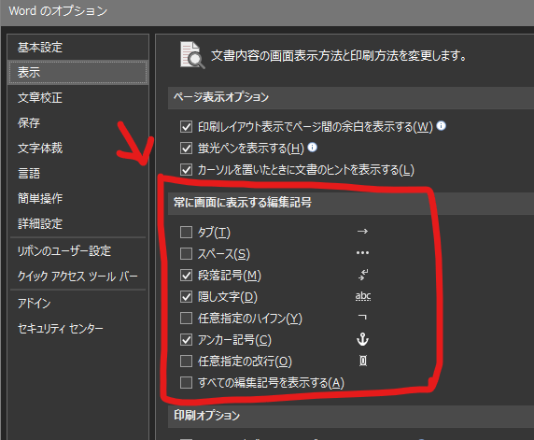534x440 pixels.
Task: Click the anchor symbol icon
Action: click(362, 339)
